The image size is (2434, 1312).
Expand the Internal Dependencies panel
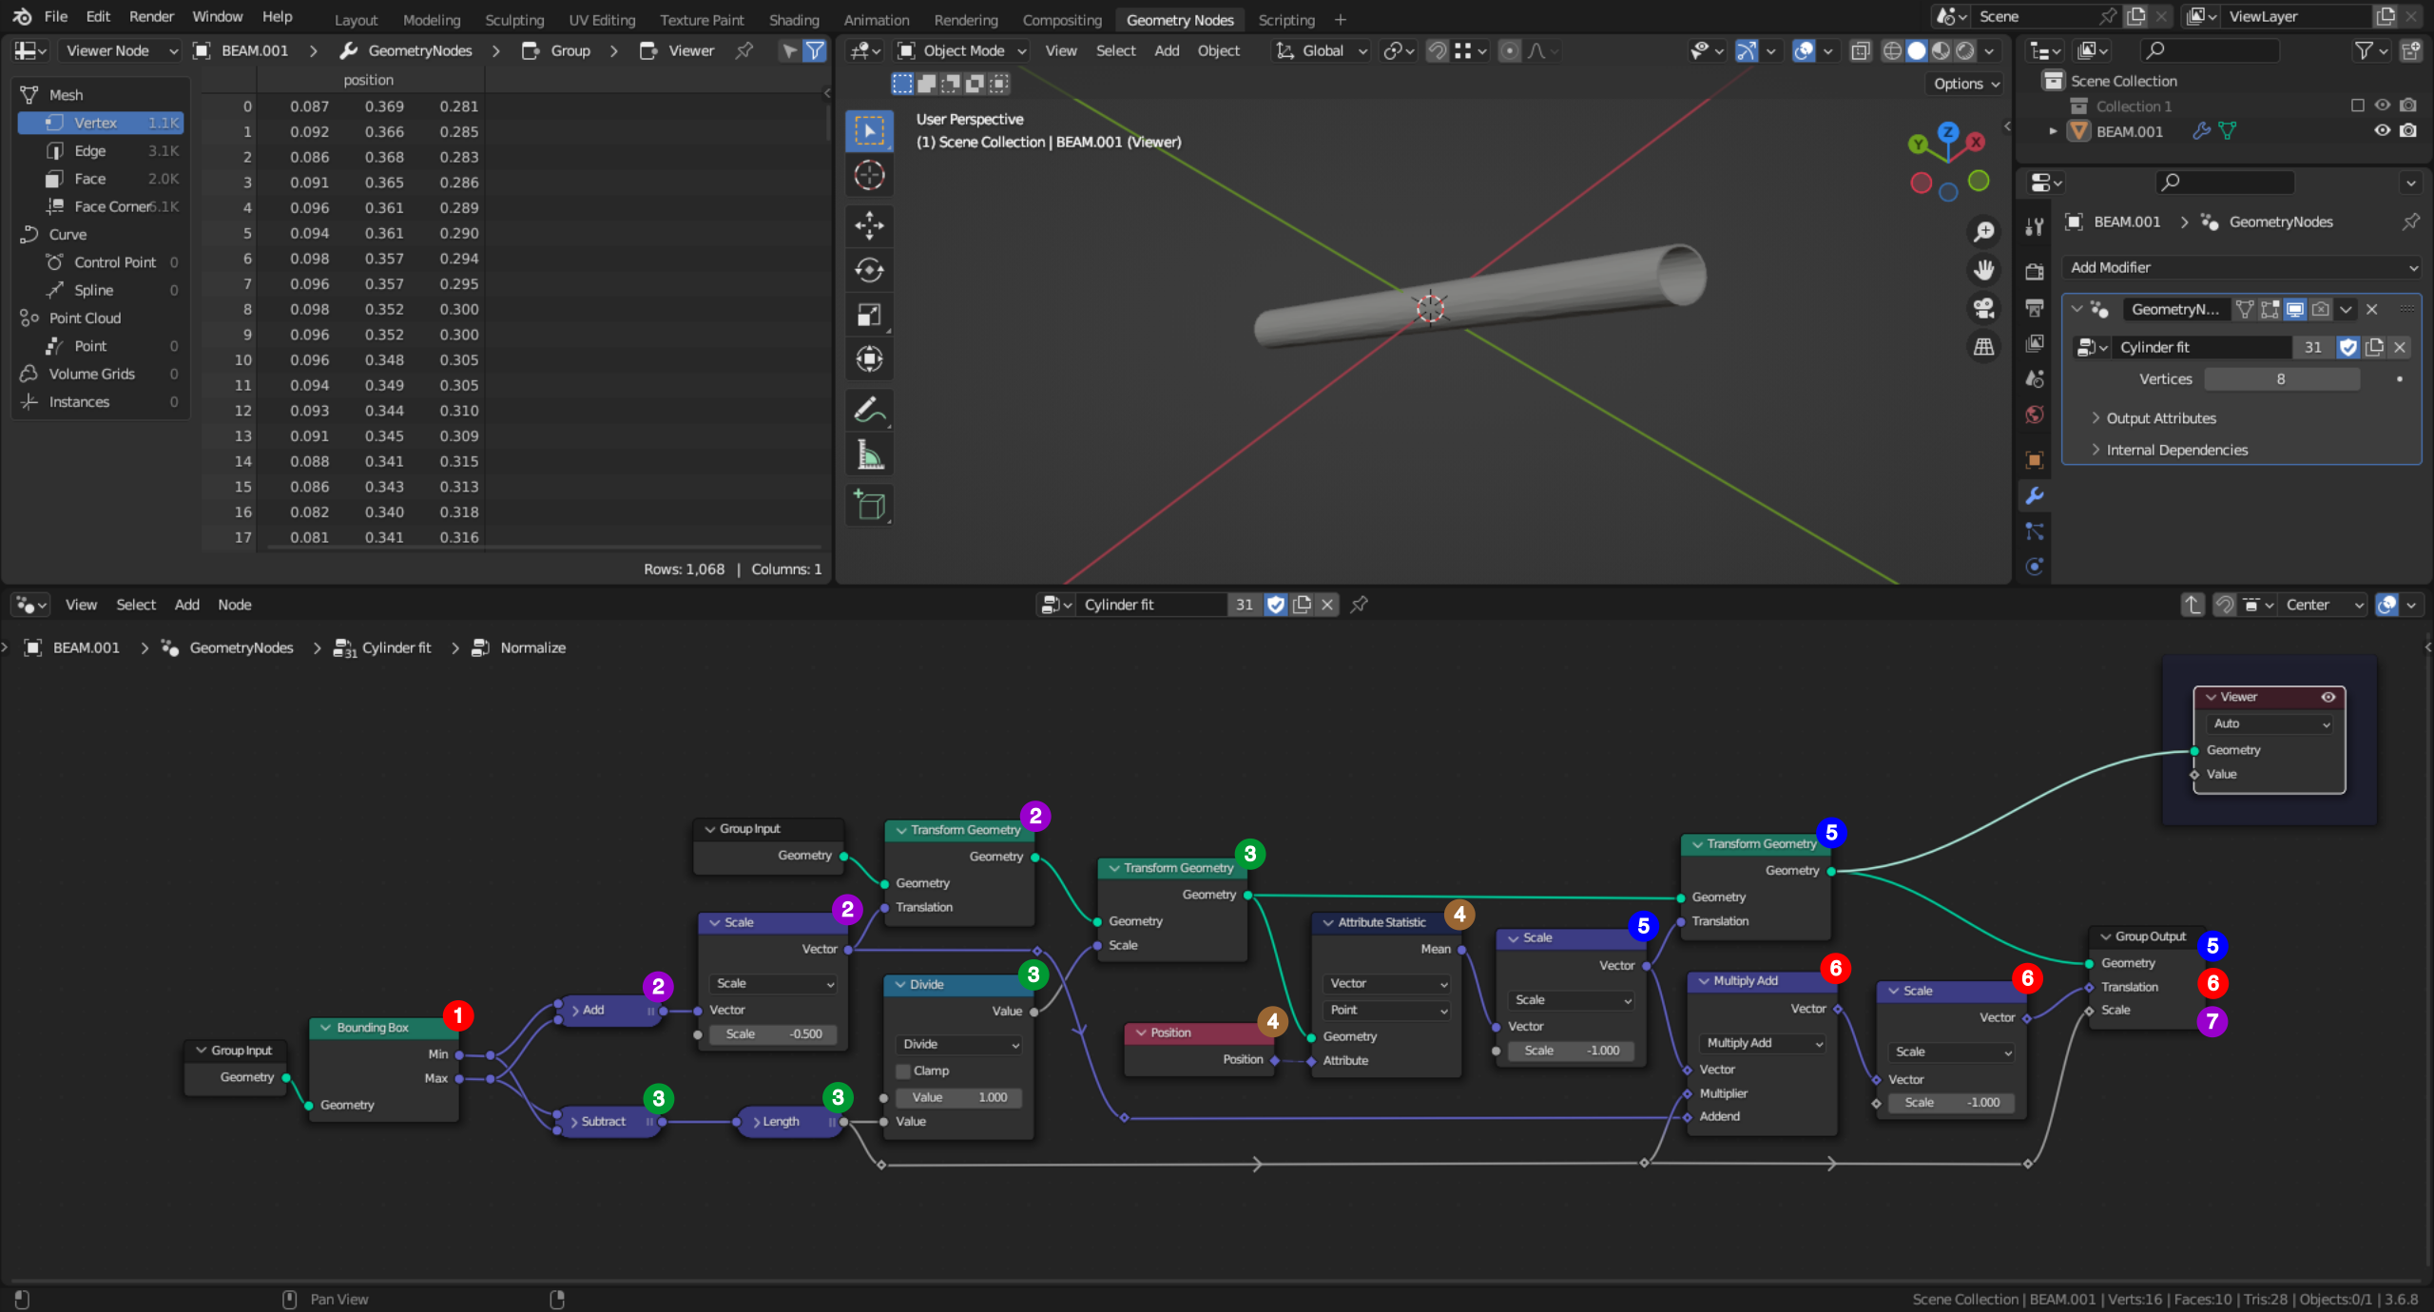pos(2175,450)
